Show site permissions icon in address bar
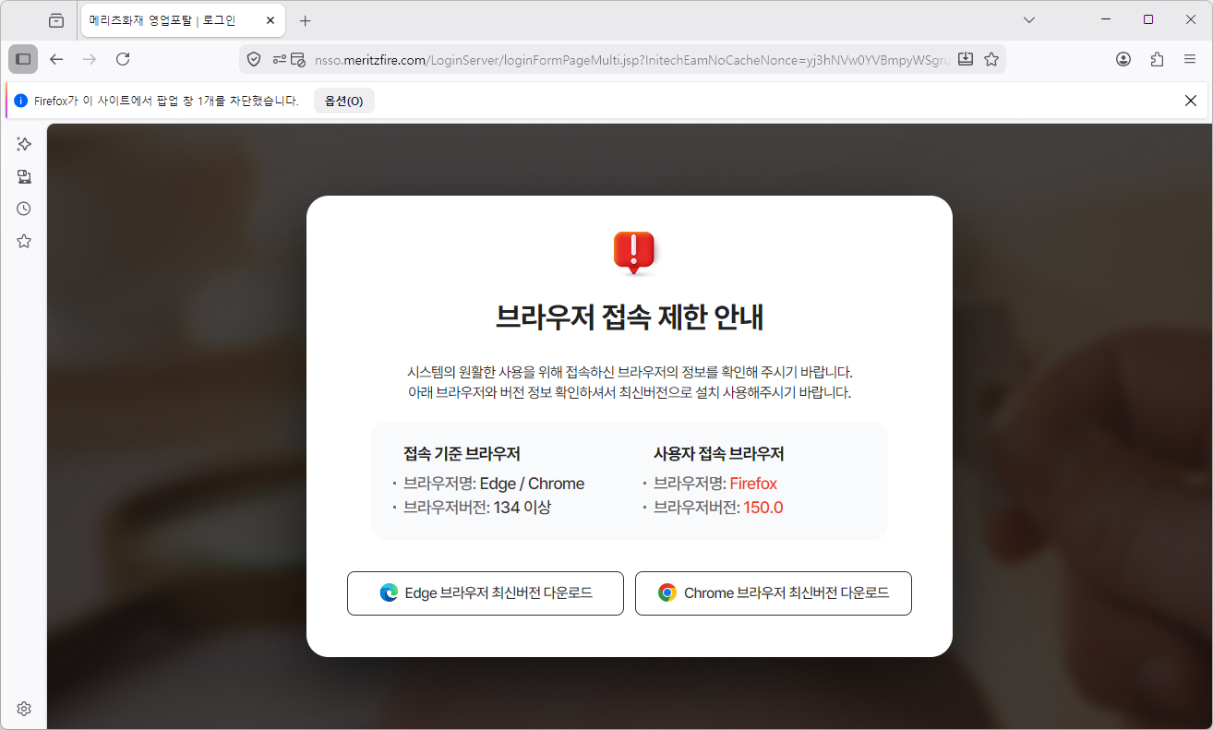 (280, 59)
